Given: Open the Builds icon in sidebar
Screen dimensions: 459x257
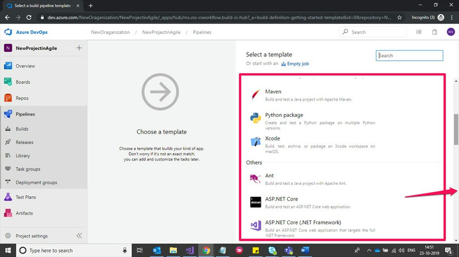Looking at the screenshot, I should point(8,129).
